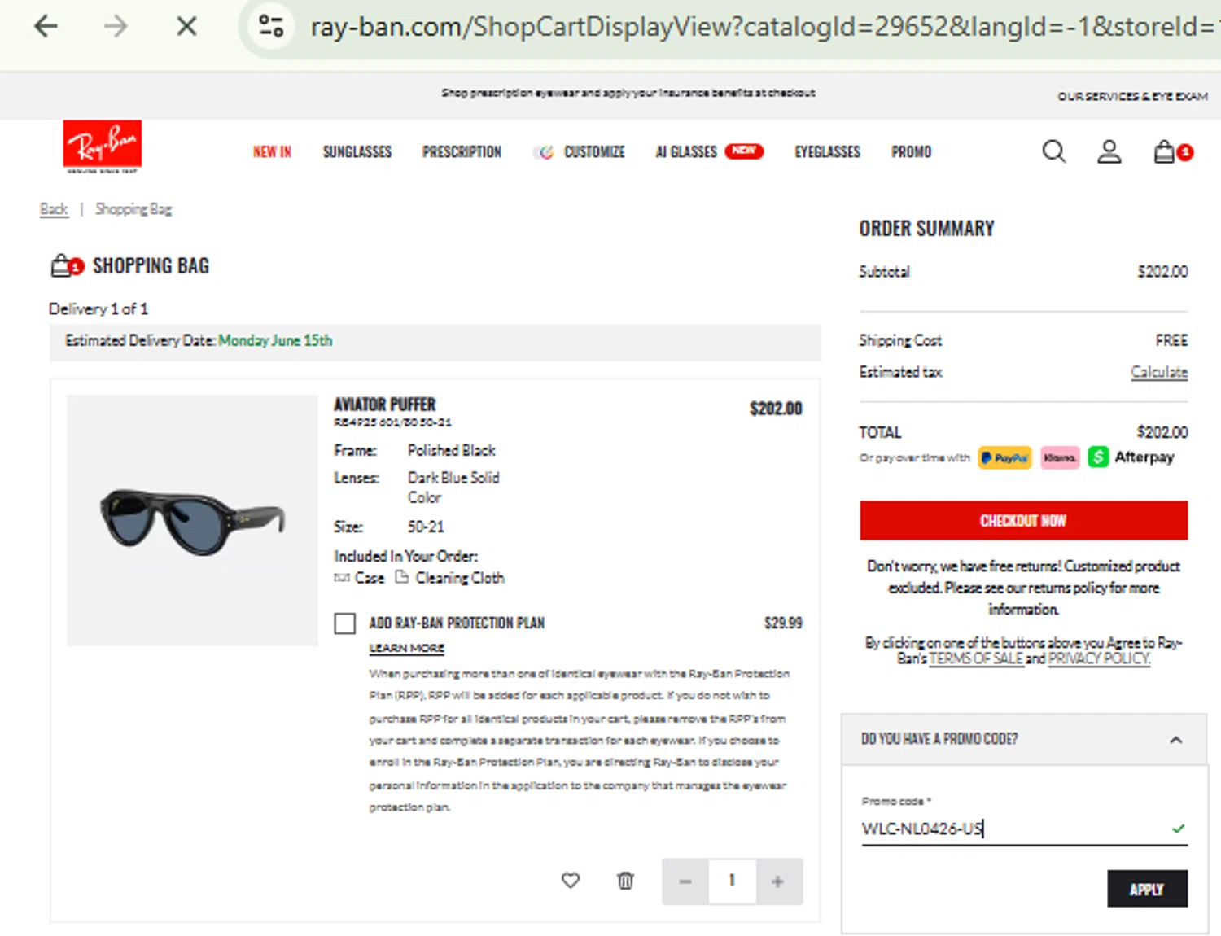Screen dimensions: 1221x936
Task: Open the Promo menu
Action: click(x=911, y=152)
